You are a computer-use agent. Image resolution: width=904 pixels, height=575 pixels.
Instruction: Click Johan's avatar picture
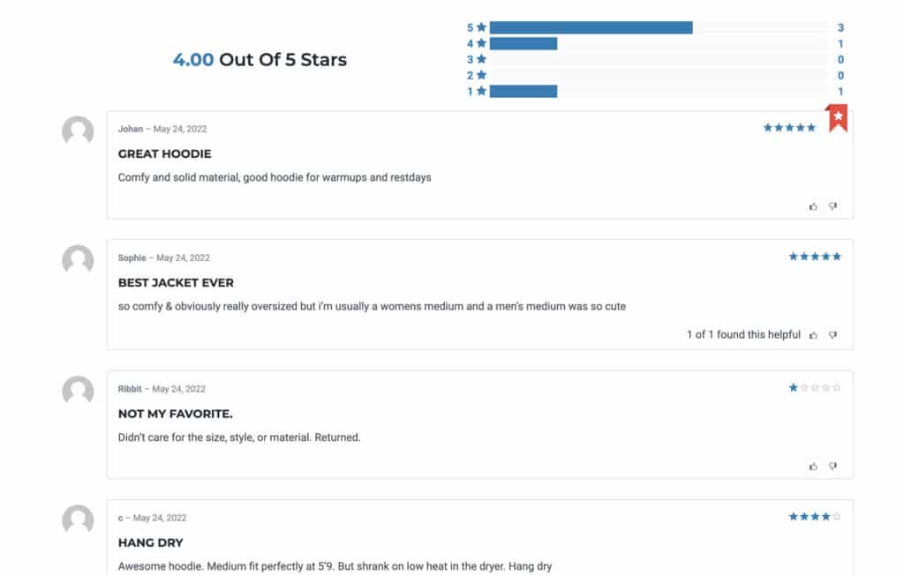(x=78, y=131)
